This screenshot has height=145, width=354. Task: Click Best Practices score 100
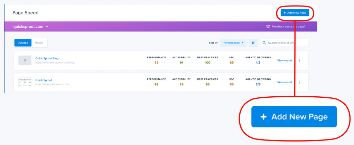[207, 63]
